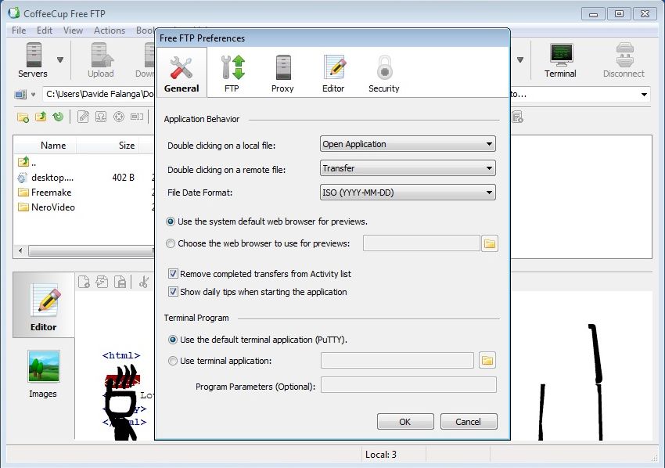The height and width of the screenshot is (468, 665).
Task: Expand the File Date Format dropdown
Action: (x=408, y=193)
